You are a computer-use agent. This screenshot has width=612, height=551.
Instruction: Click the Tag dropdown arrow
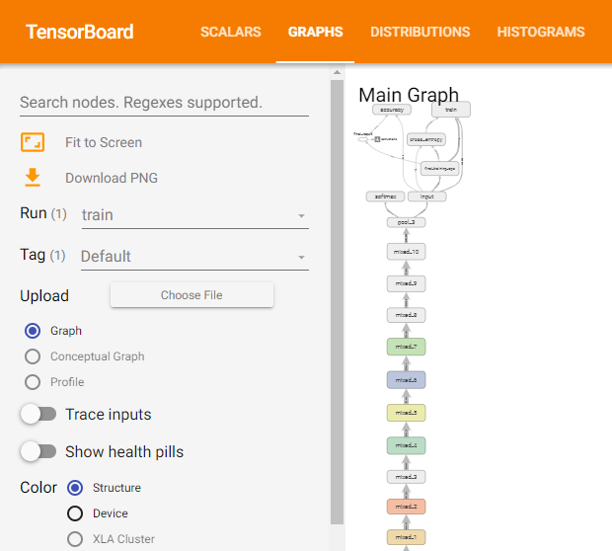[301, 257]
